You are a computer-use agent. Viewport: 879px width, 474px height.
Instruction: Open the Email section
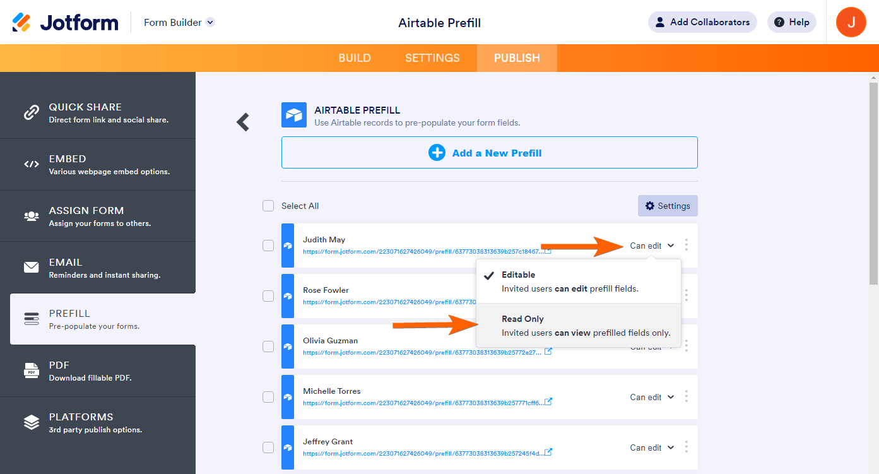[98, 268]
